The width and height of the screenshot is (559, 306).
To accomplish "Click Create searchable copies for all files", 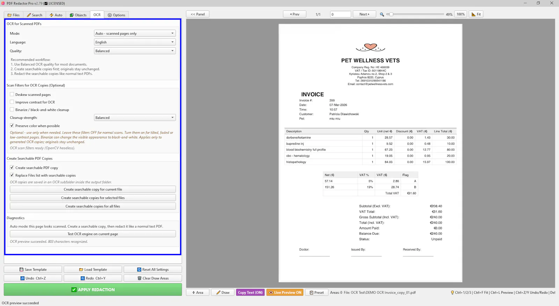I will click(x=93, y=206).
